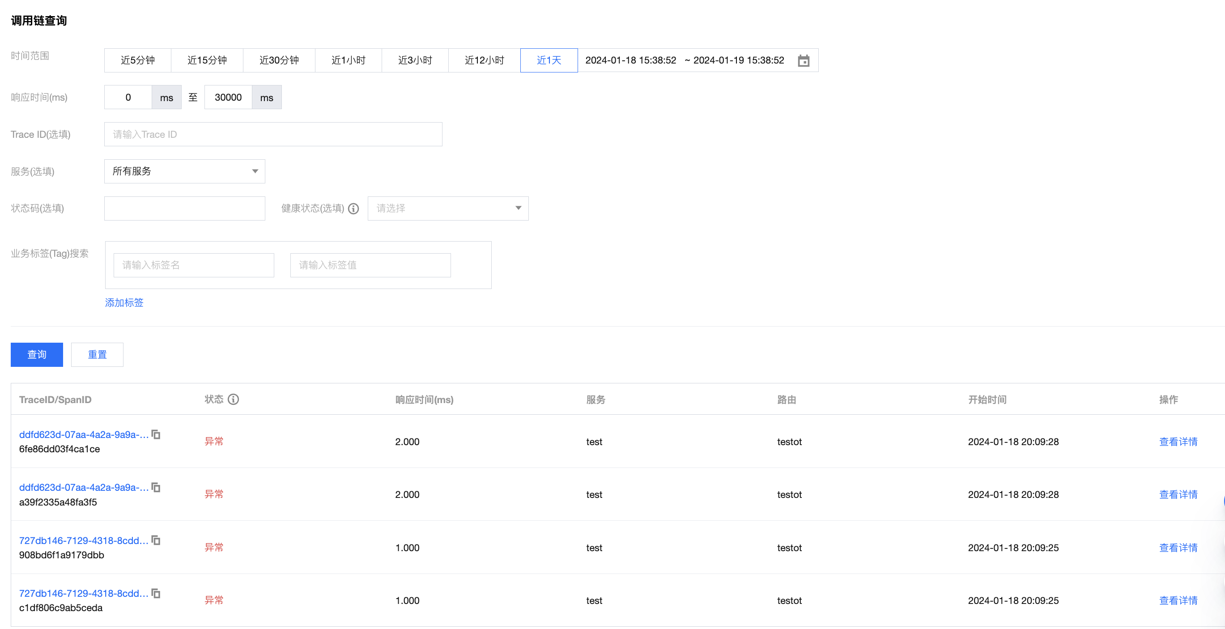Select the 近5分钟 time range
Screen dimensions: 1225x629
click(137, 60)
